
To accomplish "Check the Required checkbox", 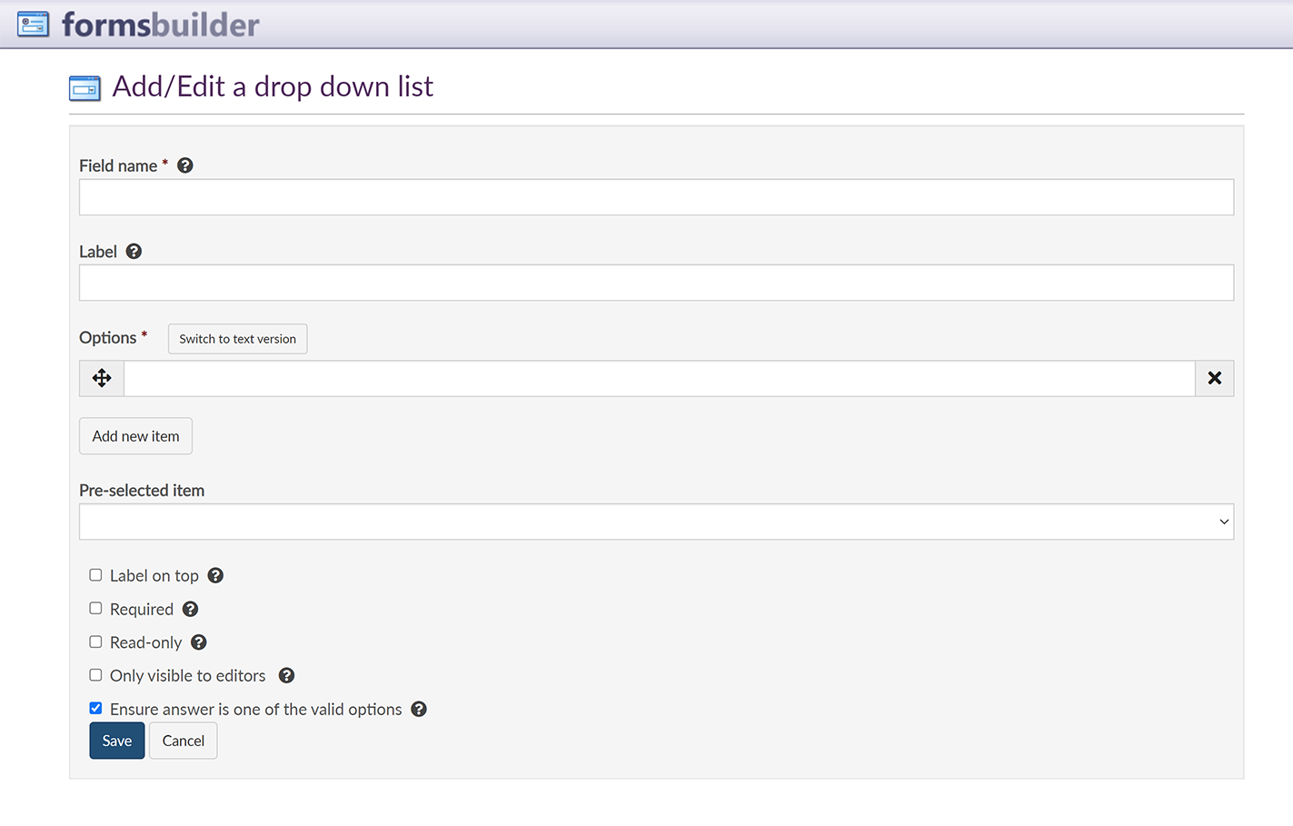I will click(95, 608).
